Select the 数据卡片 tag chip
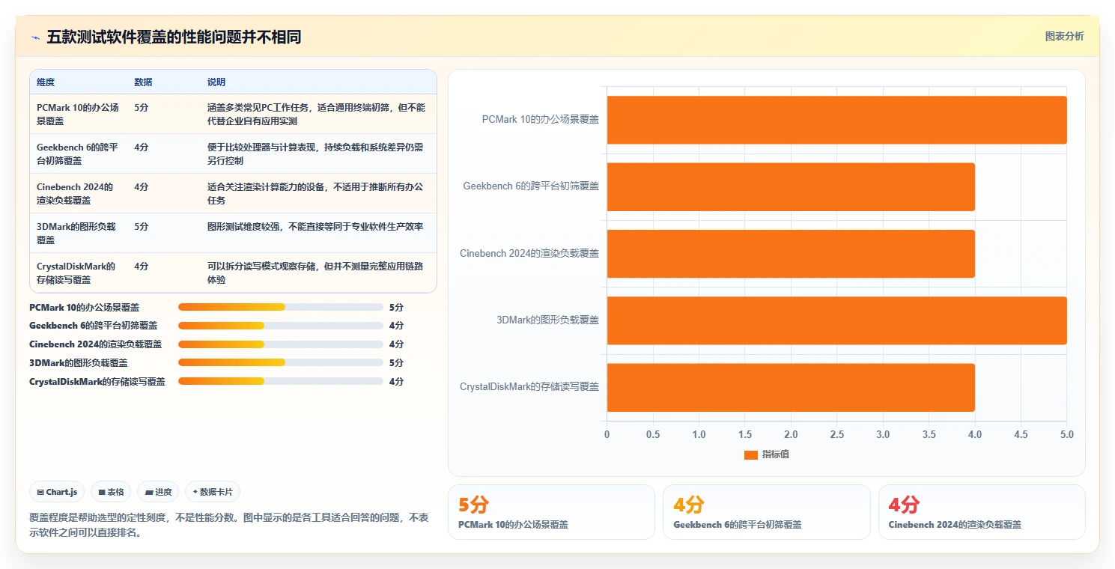The height and width of the screenshot is (569, 1115). (213, 492)
